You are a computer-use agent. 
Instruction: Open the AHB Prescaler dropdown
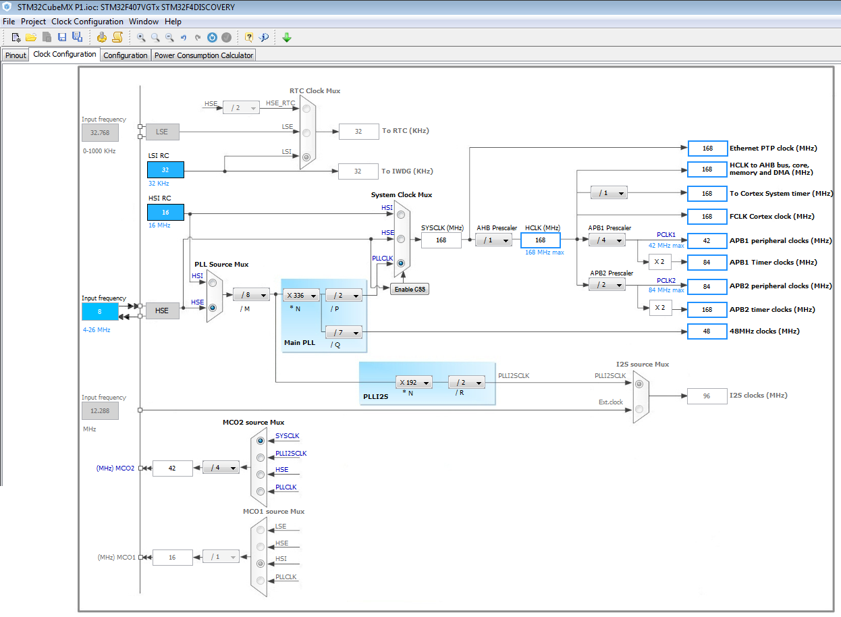point(493,240)
